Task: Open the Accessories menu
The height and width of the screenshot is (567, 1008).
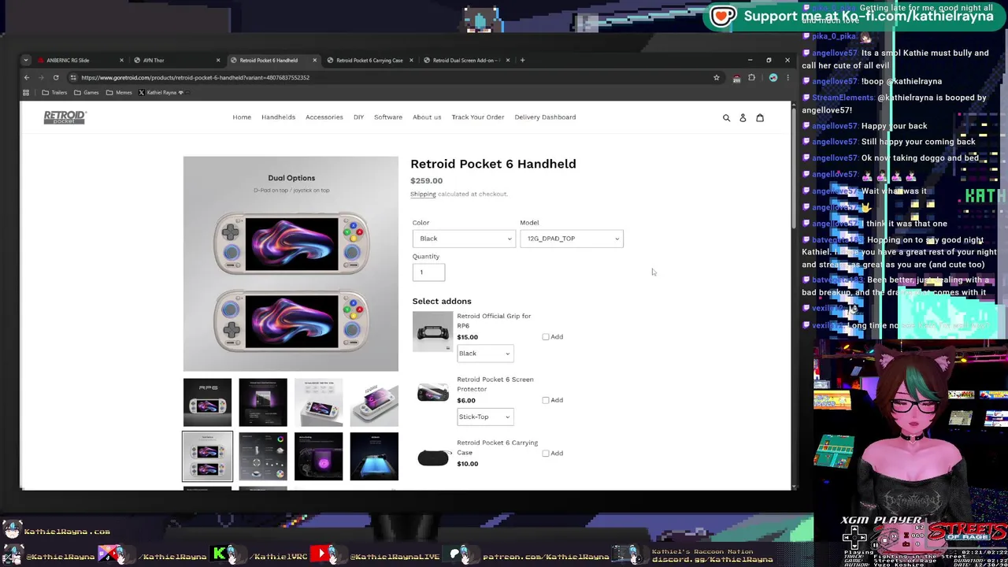Action: (x=324, y=117)
